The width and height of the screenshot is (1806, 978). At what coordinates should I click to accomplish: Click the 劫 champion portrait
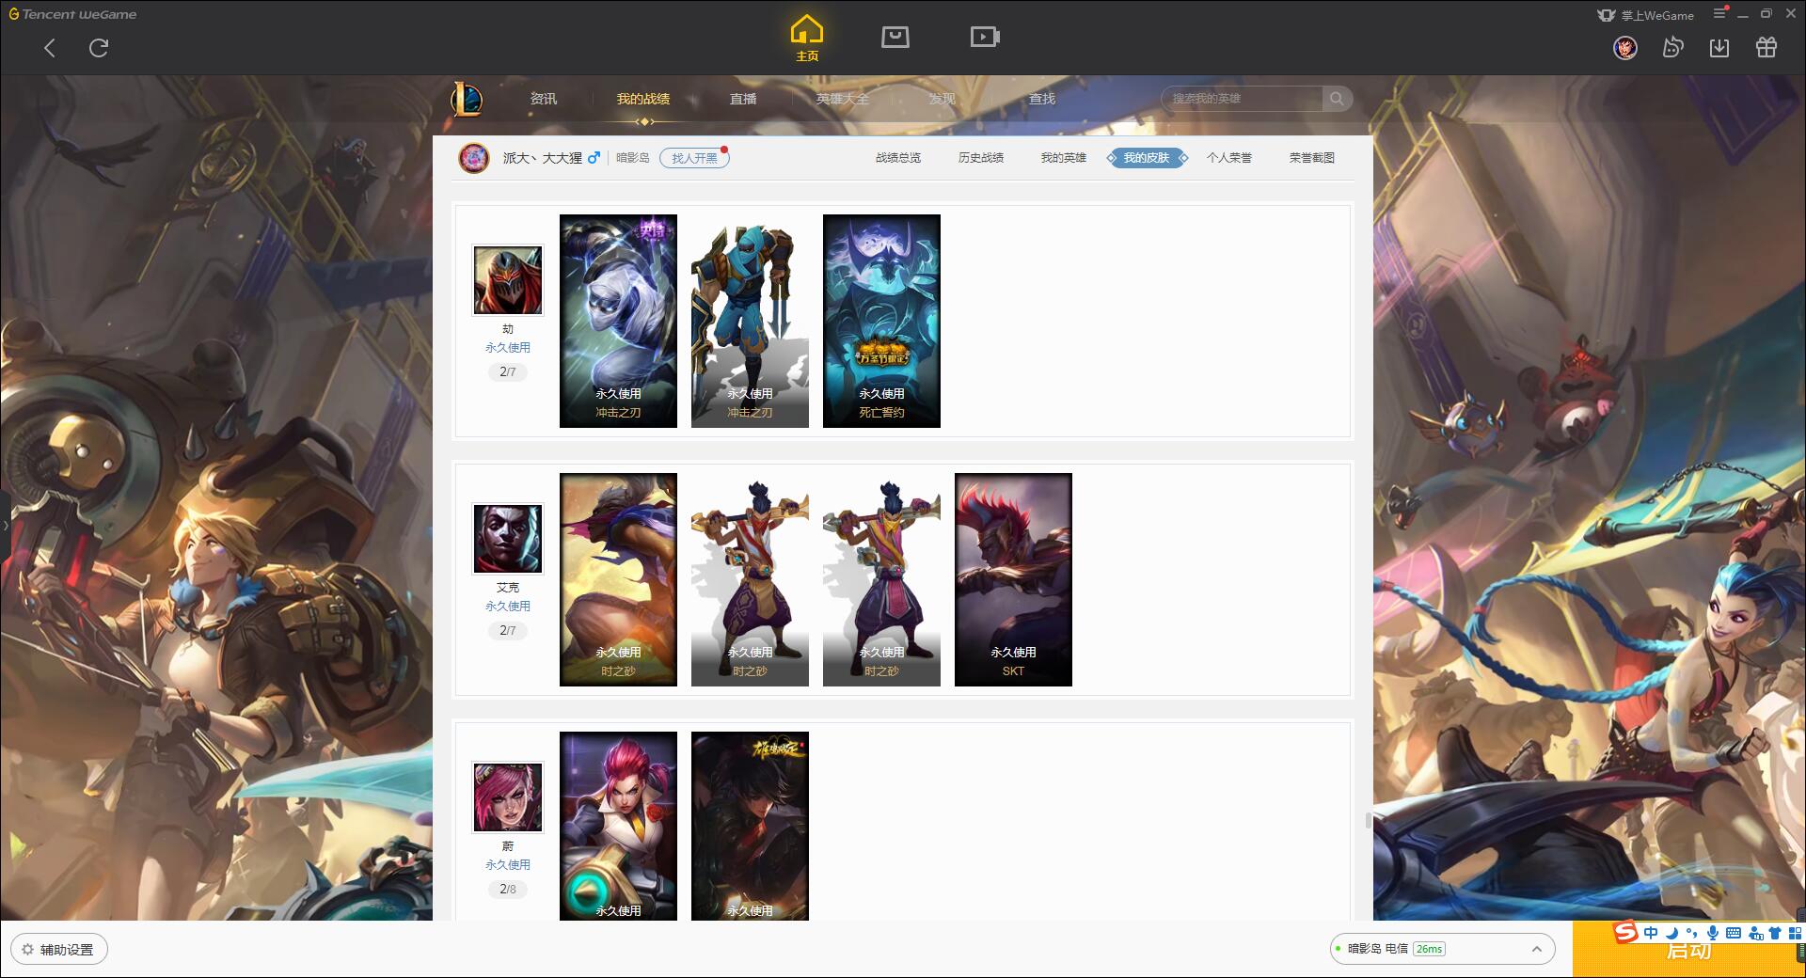tap(508, 280)
